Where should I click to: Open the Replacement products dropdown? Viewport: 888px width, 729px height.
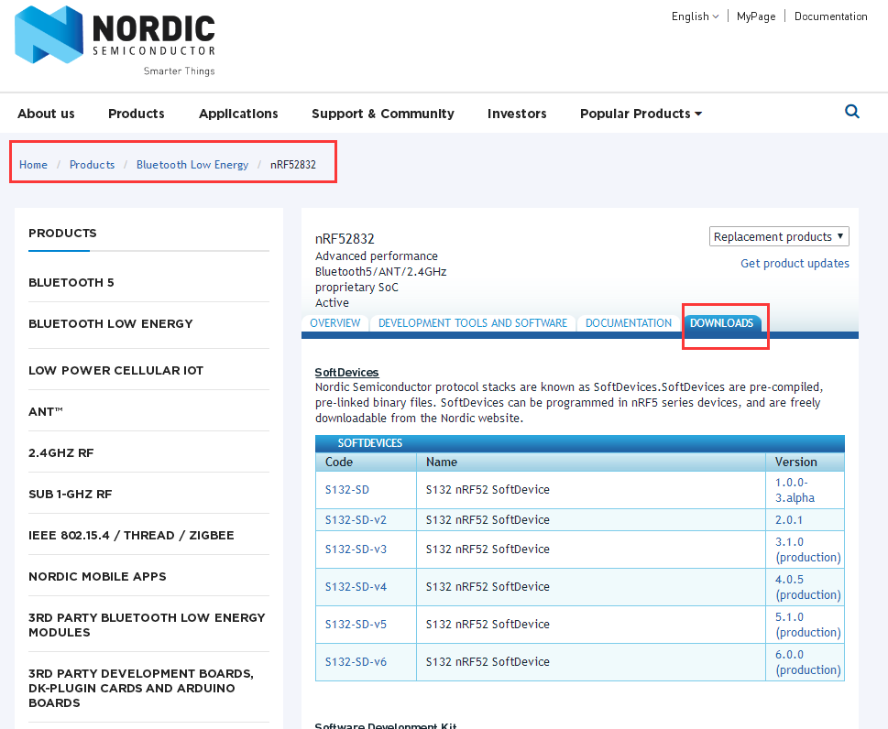pos(779,236)
